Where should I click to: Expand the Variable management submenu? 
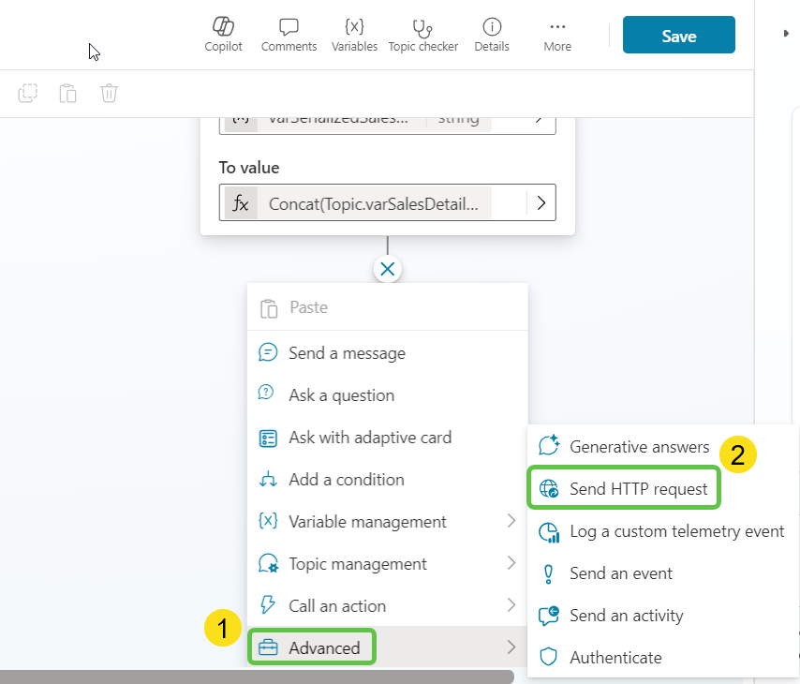pyautogui.click(x=511, y=521)
